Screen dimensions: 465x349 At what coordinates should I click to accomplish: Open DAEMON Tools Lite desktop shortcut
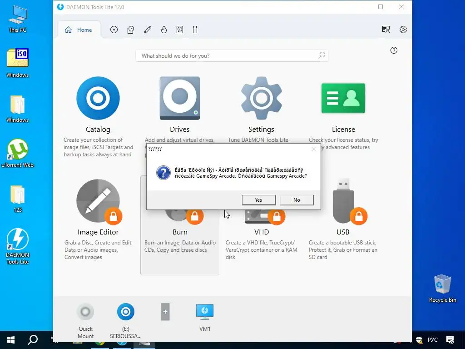[x=18, y=246]
